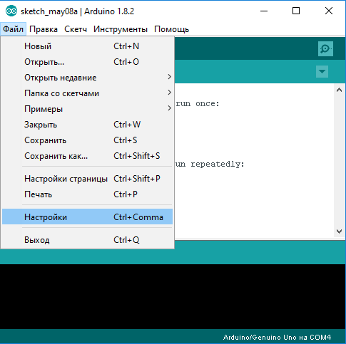Image resolution: width=346 pixels, height=344 pixels.
Task: Open Настройки with Ctrl+Comma shortcut entry
Action: pos(87,217)
